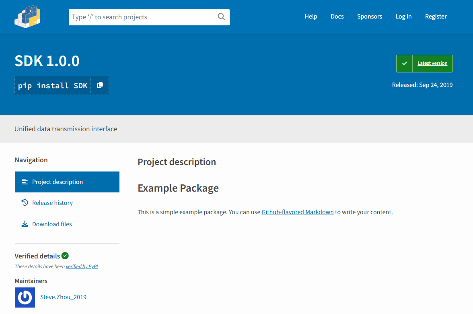Open the Help menu
Screen dimensions: 473x314
[x=311, y=17]
